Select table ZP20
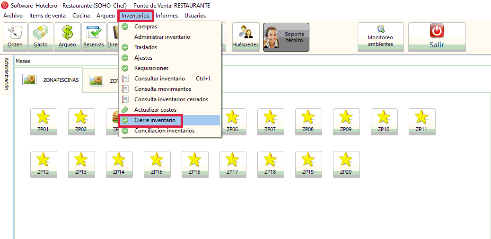 point(346,164)
